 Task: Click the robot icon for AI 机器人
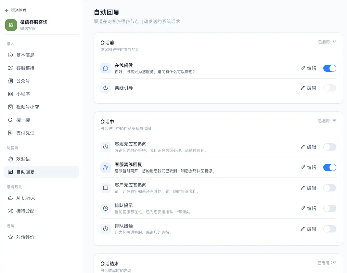click(10, 198)
